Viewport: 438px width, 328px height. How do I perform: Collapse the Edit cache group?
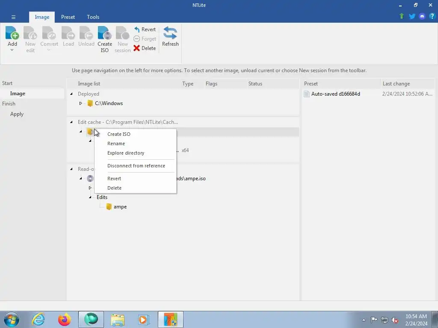pyautogui.click(x=71, y=122)
